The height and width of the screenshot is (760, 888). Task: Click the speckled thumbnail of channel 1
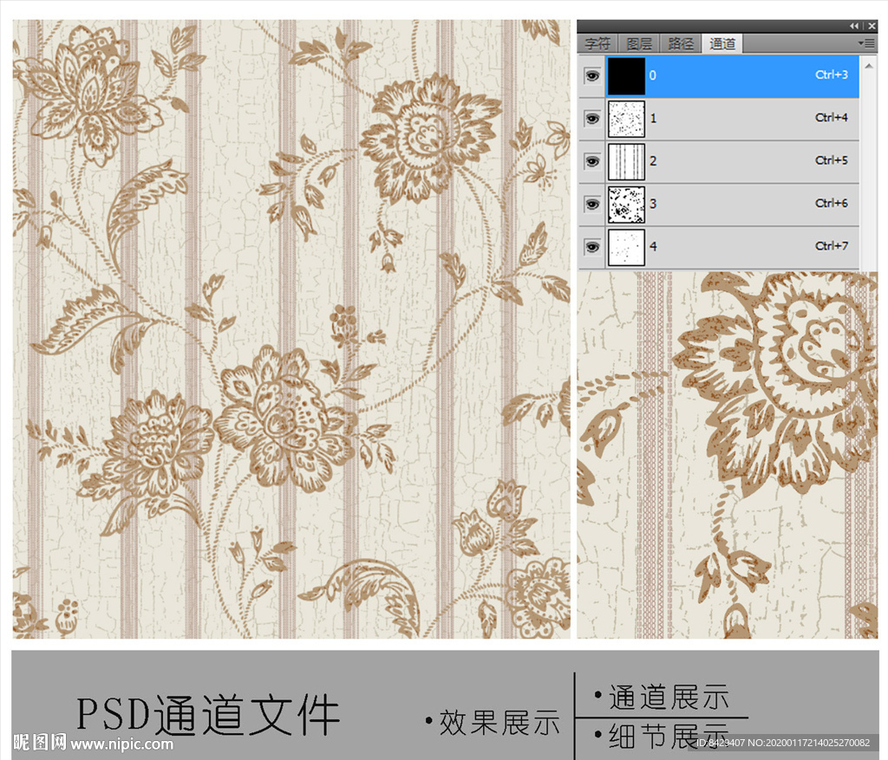pyautogui.click(x=626, y=119)
